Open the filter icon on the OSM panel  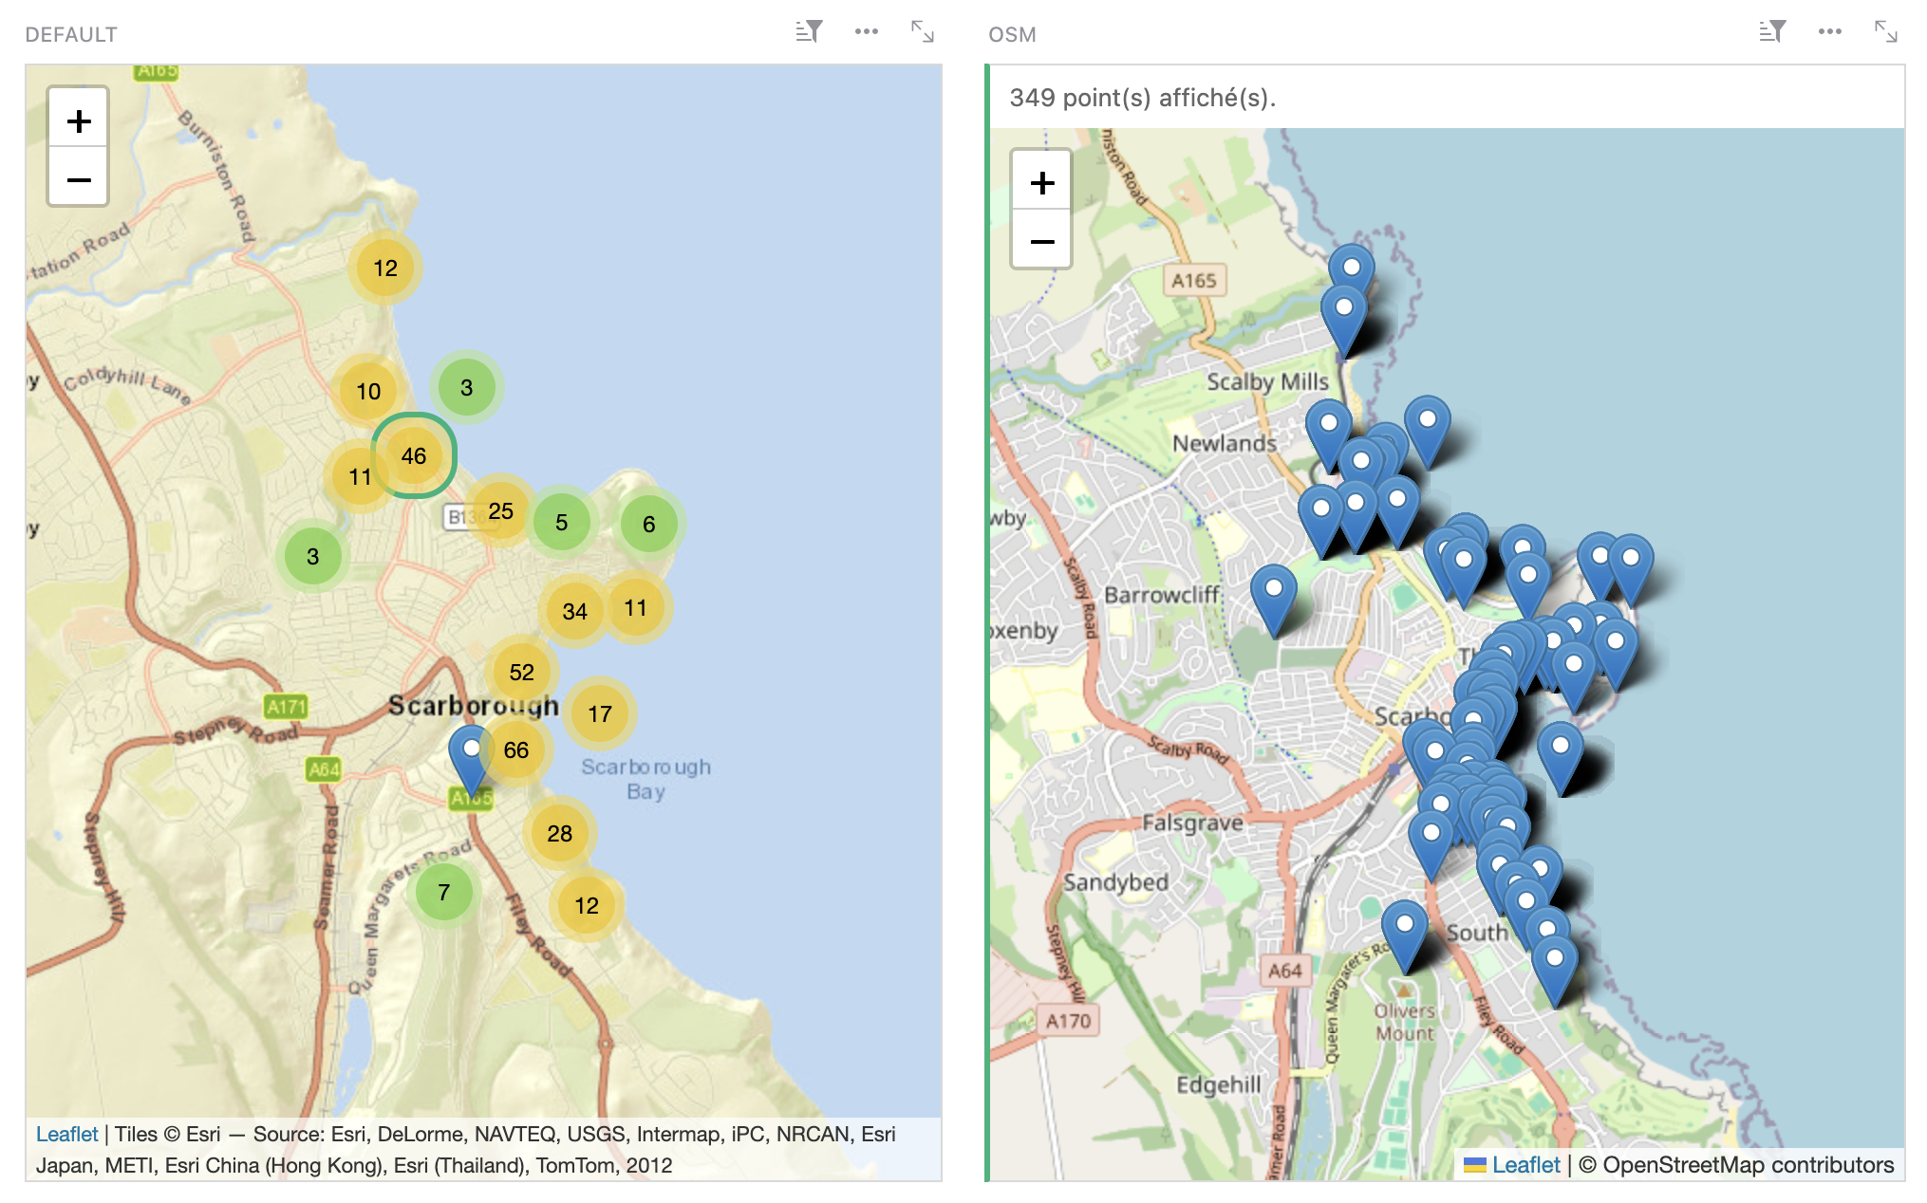point(1773,31)
